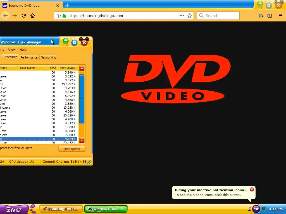The image size is (286, 214).
Task: Select the Bouncing DVD logo browser tab
Action: click(31, 6)
